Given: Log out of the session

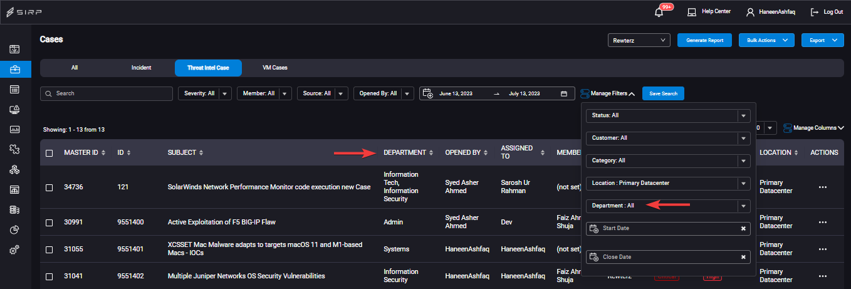Looking at the screenshot, I should point(827,12).
